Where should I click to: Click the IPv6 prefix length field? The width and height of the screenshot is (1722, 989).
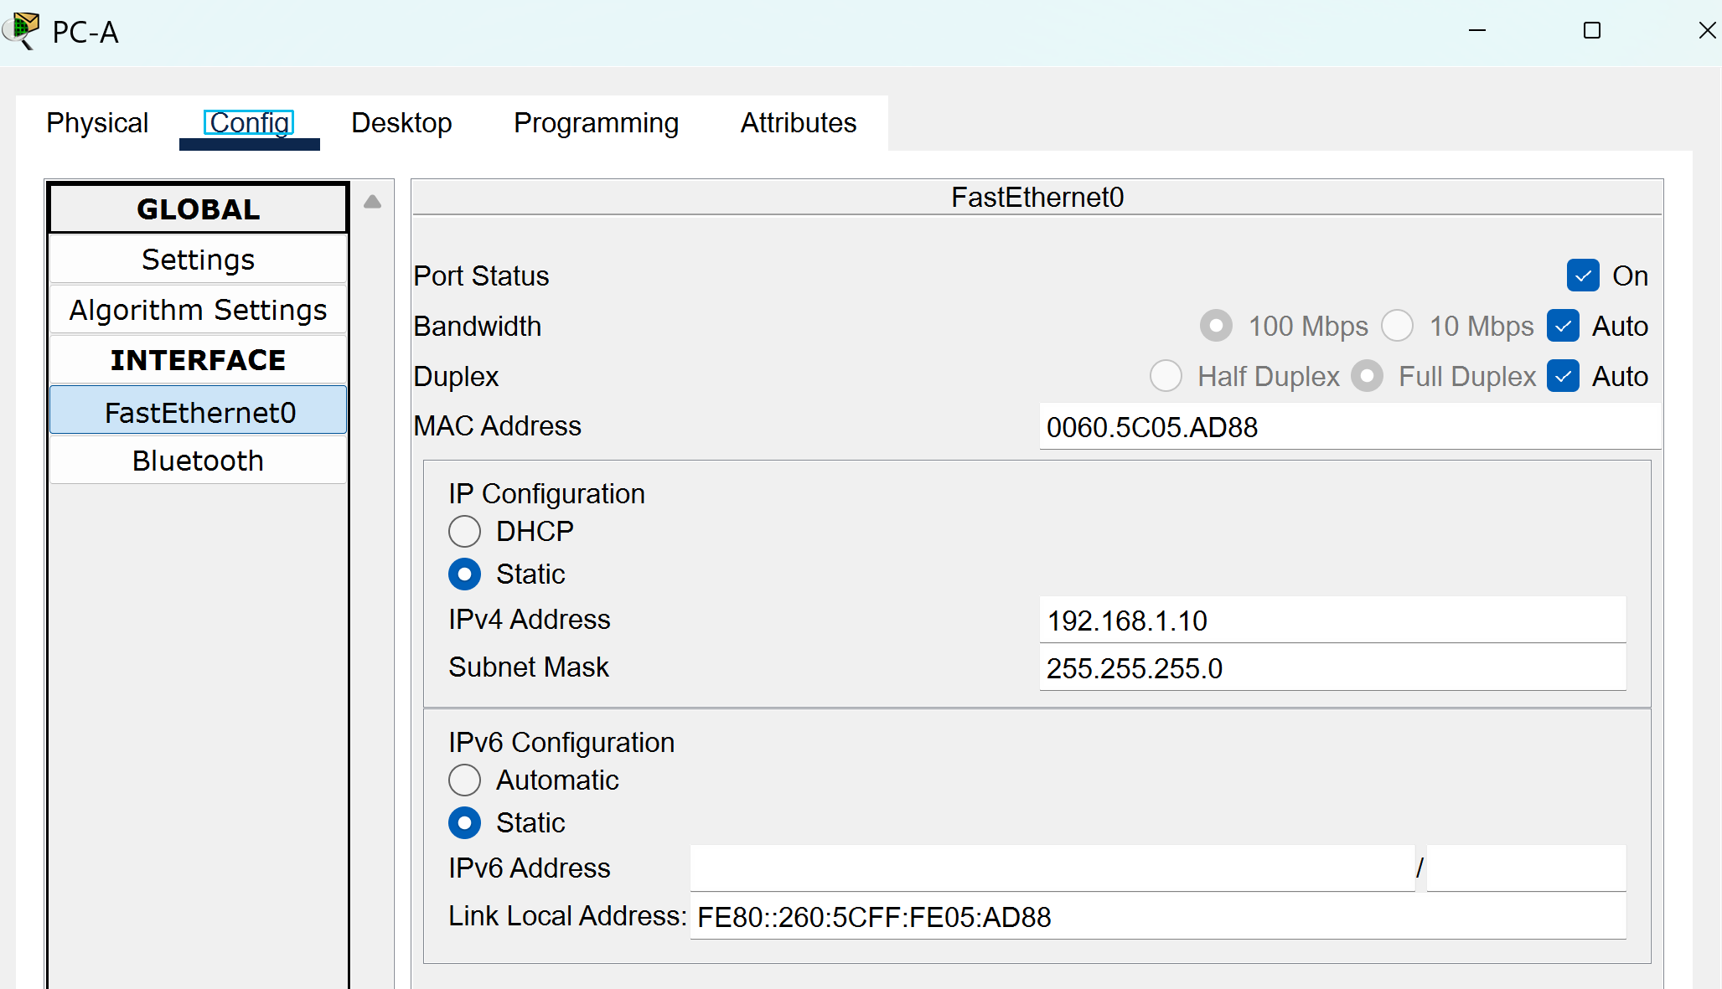pos(1525,868)
